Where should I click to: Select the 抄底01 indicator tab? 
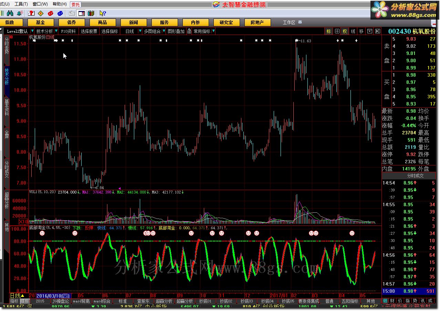click(206, 301)
